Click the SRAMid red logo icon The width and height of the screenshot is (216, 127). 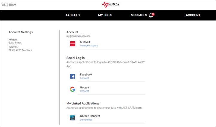(x=72, y=44)
